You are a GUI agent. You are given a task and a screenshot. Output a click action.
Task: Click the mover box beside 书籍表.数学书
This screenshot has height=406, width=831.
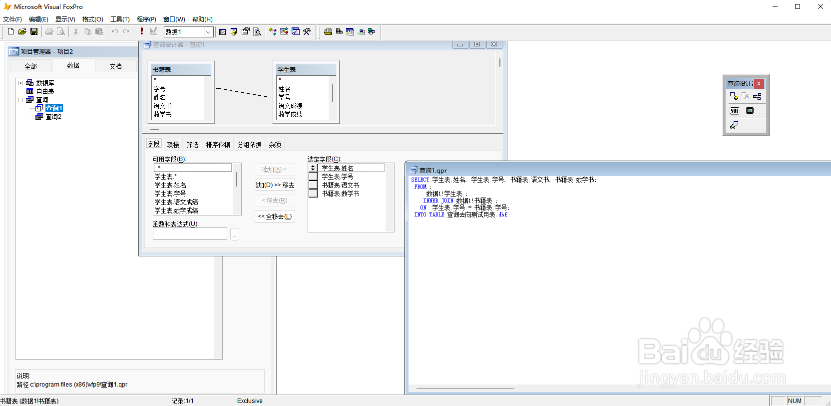[x=313, y=194]
